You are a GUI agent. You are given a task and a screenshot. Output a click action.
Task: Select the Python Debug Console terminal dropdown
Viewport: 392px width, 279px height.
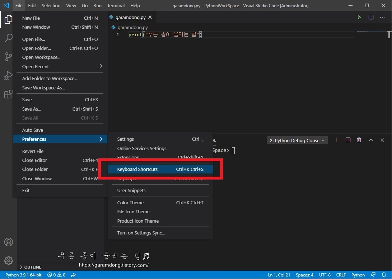click(x=297, y=140)
